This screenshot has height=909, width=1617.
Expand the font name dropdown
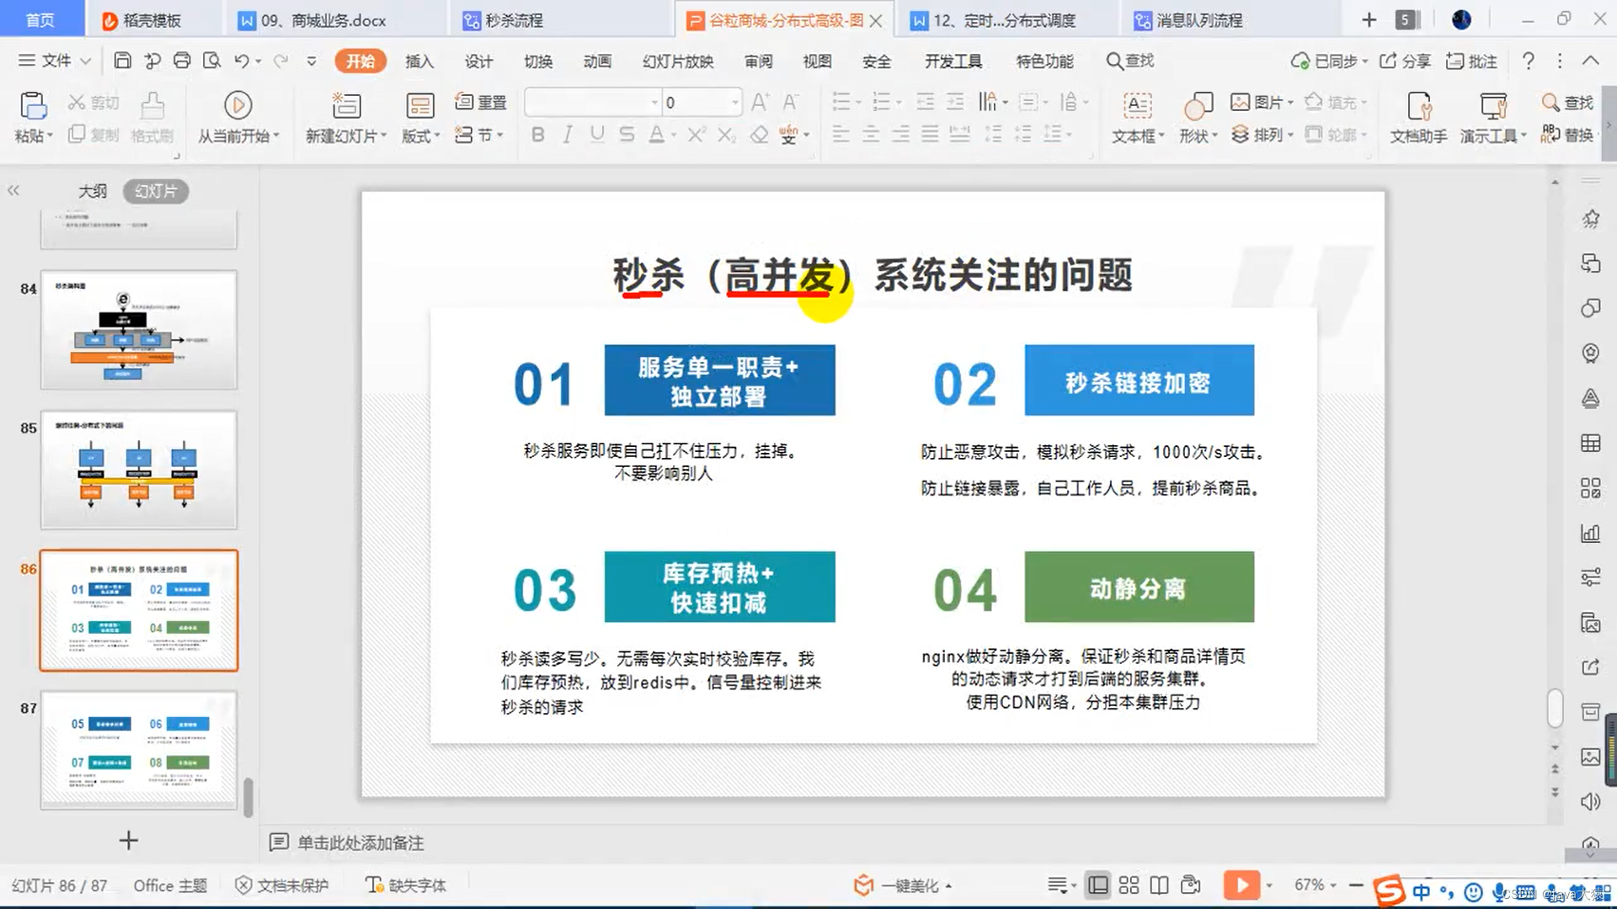[x=654, y=103]
